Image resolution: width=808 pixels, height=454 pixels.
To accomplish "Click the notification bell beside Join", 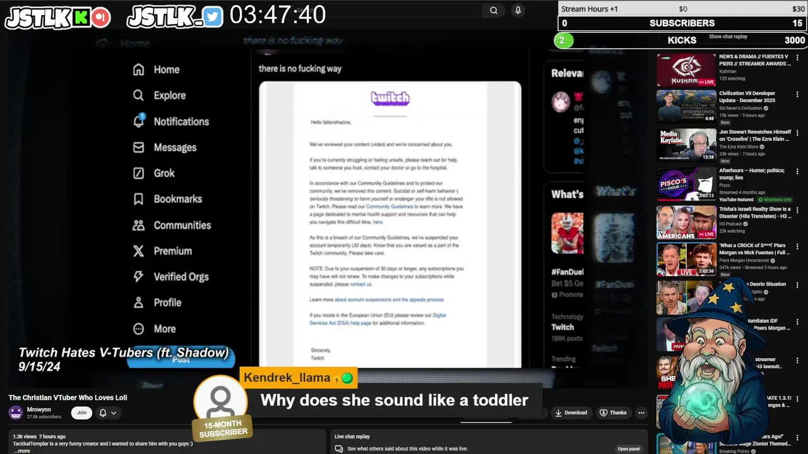I will pyautogui.click(x=103, y=413).
